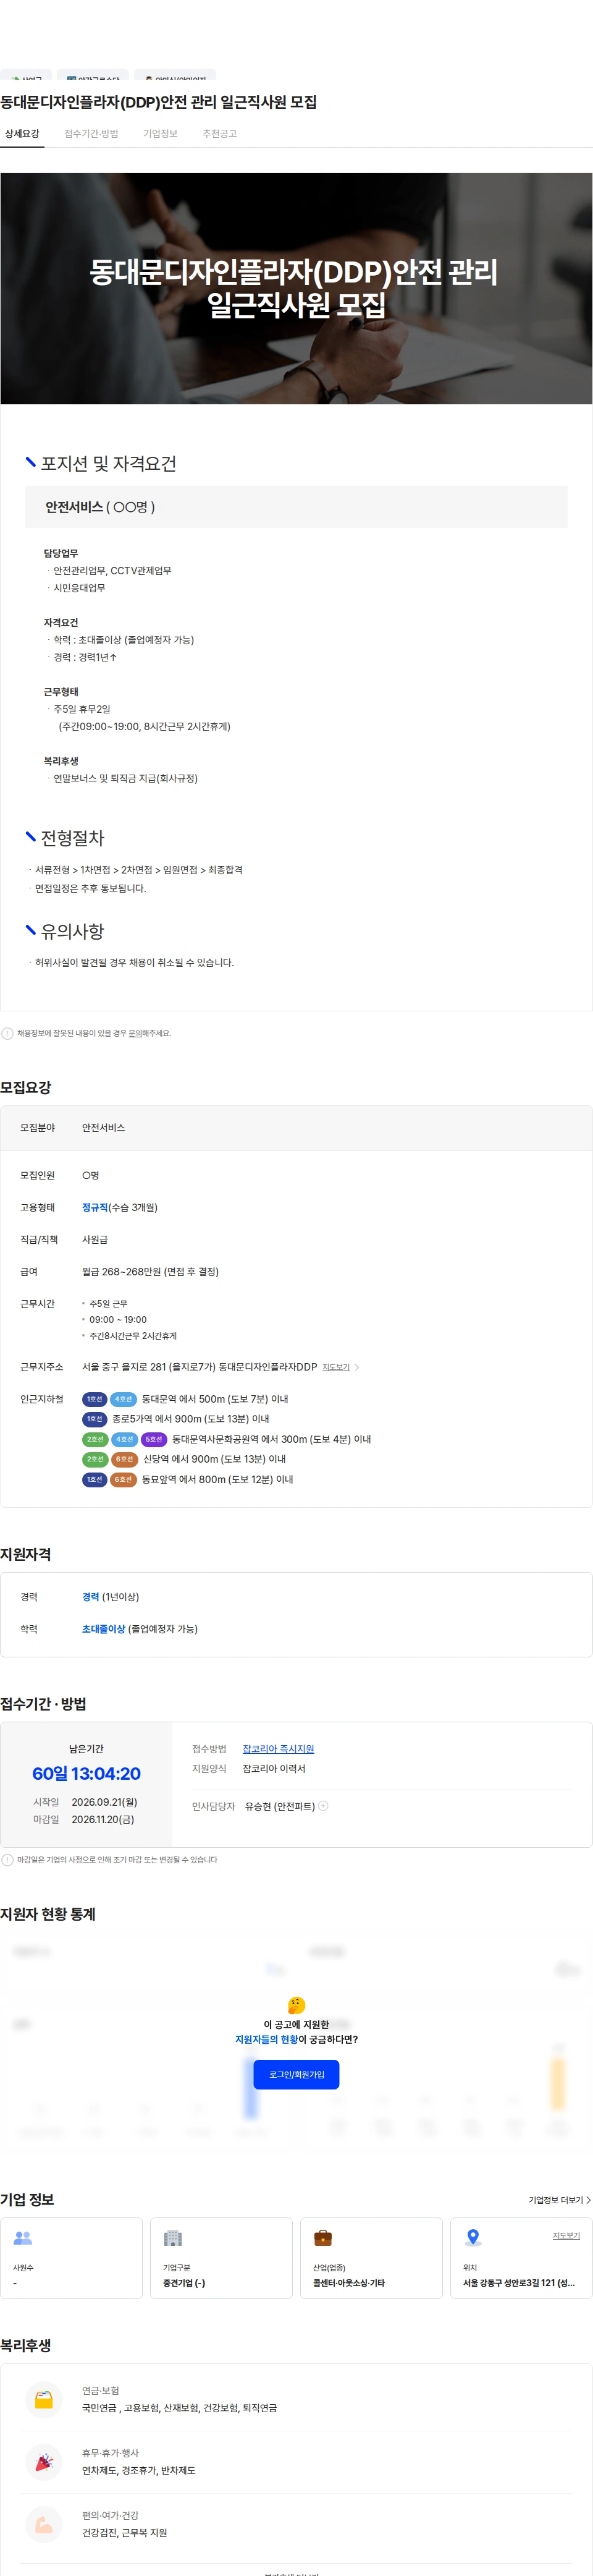Click the 잡코리아 이력서 application form text
This screenshot has height=2576, width=593.
tap(274, 1769)
